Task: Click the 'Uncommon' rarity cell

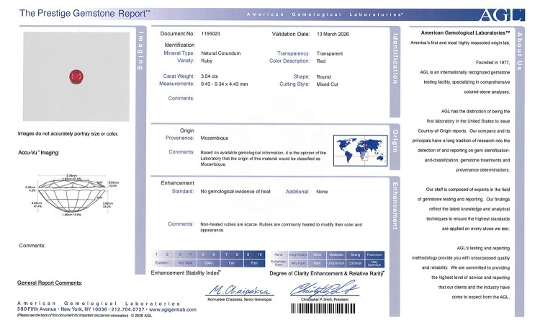Action: [x=336, y=264]
